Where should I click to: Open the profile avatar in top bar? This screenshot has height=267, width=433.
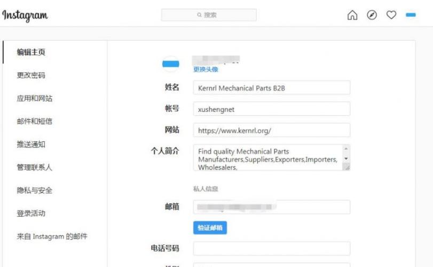pyautogui.click(x=411, y=15)
